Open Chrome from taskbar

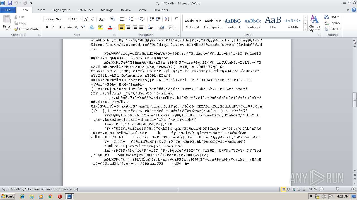click(50, 196)
